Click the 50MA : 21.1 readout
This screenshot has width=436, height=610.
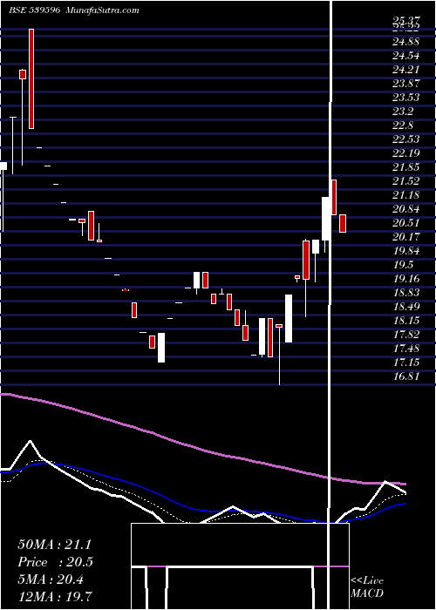54,545
